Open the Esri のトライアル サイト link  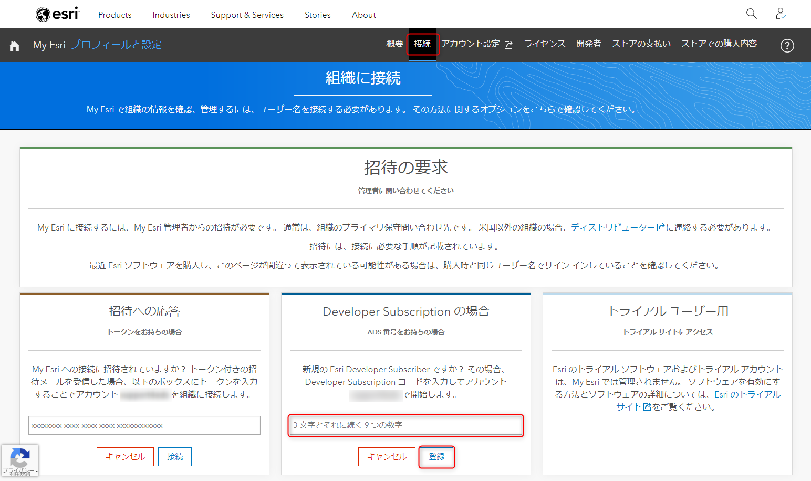(x=699, y=401)
